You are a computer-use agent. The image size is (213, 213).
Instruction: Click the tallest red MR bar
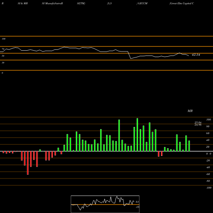tap(28, 163)
